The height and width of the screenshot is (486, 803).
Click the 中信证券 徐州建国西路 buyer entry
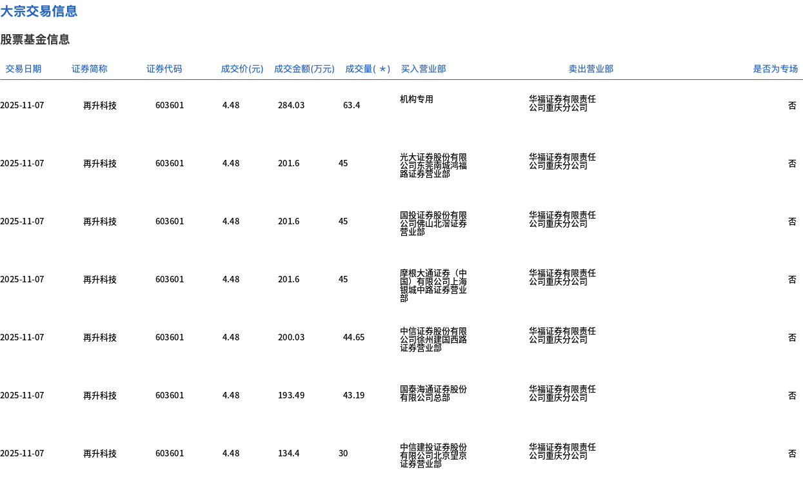click(433, 340)
